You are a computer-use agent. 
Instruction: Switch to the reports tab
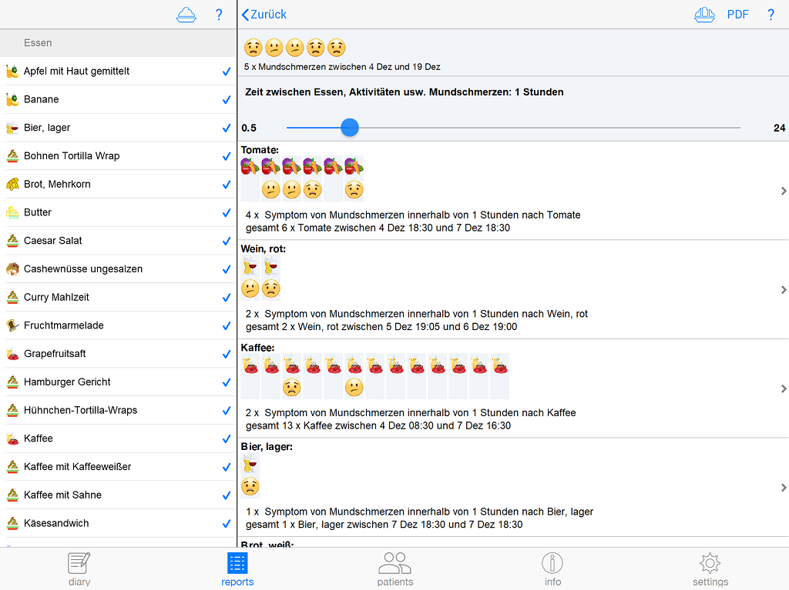click(x=237, y=569)
